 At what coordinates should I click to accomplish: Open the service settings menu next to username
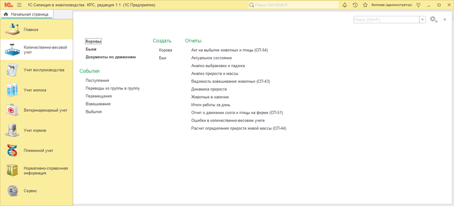click(x=418, y=5)
